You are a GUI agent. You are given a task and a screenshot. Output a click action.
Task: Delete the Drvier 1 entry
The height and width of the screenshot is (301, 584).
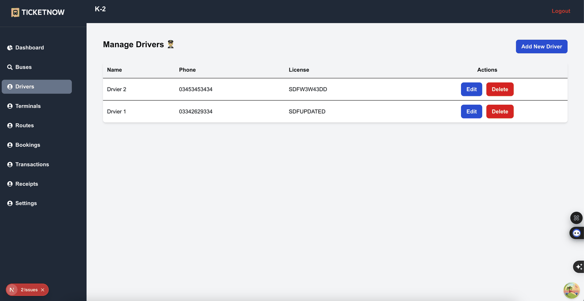coord(500,112)
